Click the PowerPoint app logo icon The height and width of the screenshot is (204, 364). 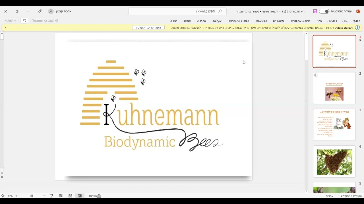(358, 11)
